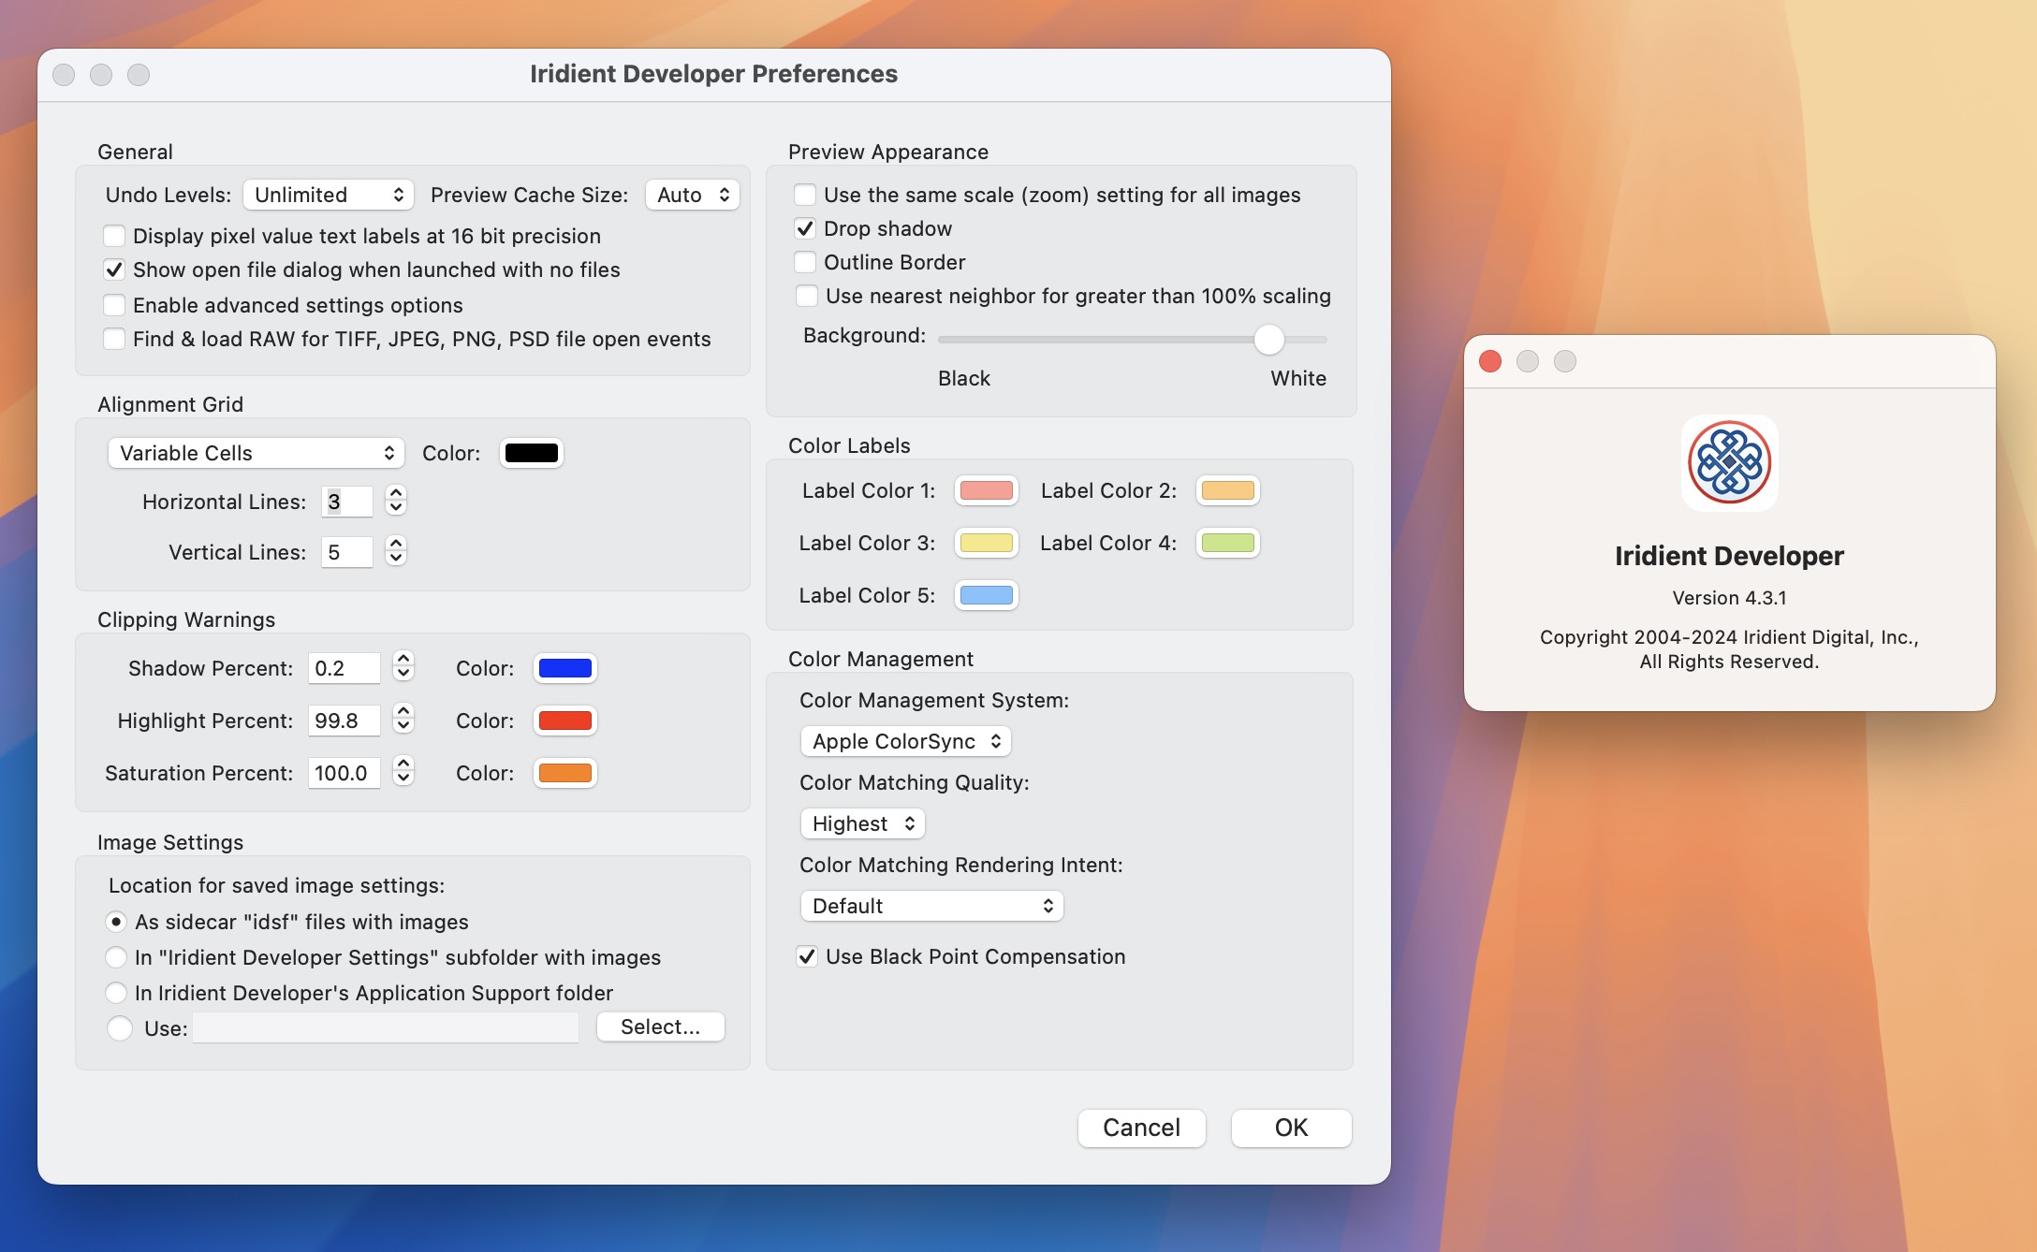
Task: Click the White label under Background slider
Action: tap(1298, 378)
